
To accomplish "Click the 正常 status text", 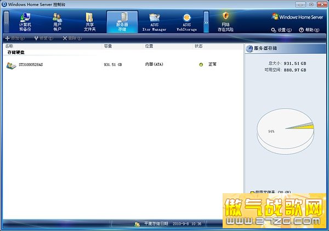I will (212, 64).
